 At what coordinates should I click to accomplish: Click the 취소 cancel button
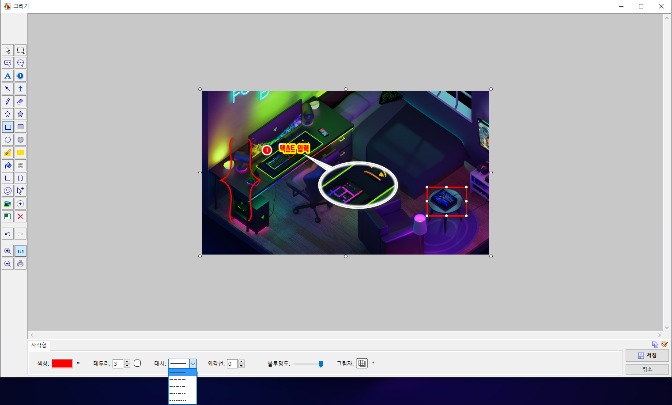(647, 369)
